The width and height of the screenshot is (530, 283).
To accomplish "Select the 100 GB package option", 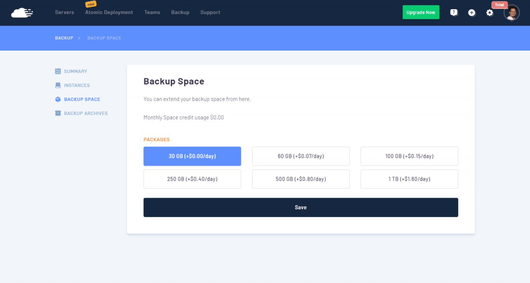I will pyautogui.click(x=409, y=156).
